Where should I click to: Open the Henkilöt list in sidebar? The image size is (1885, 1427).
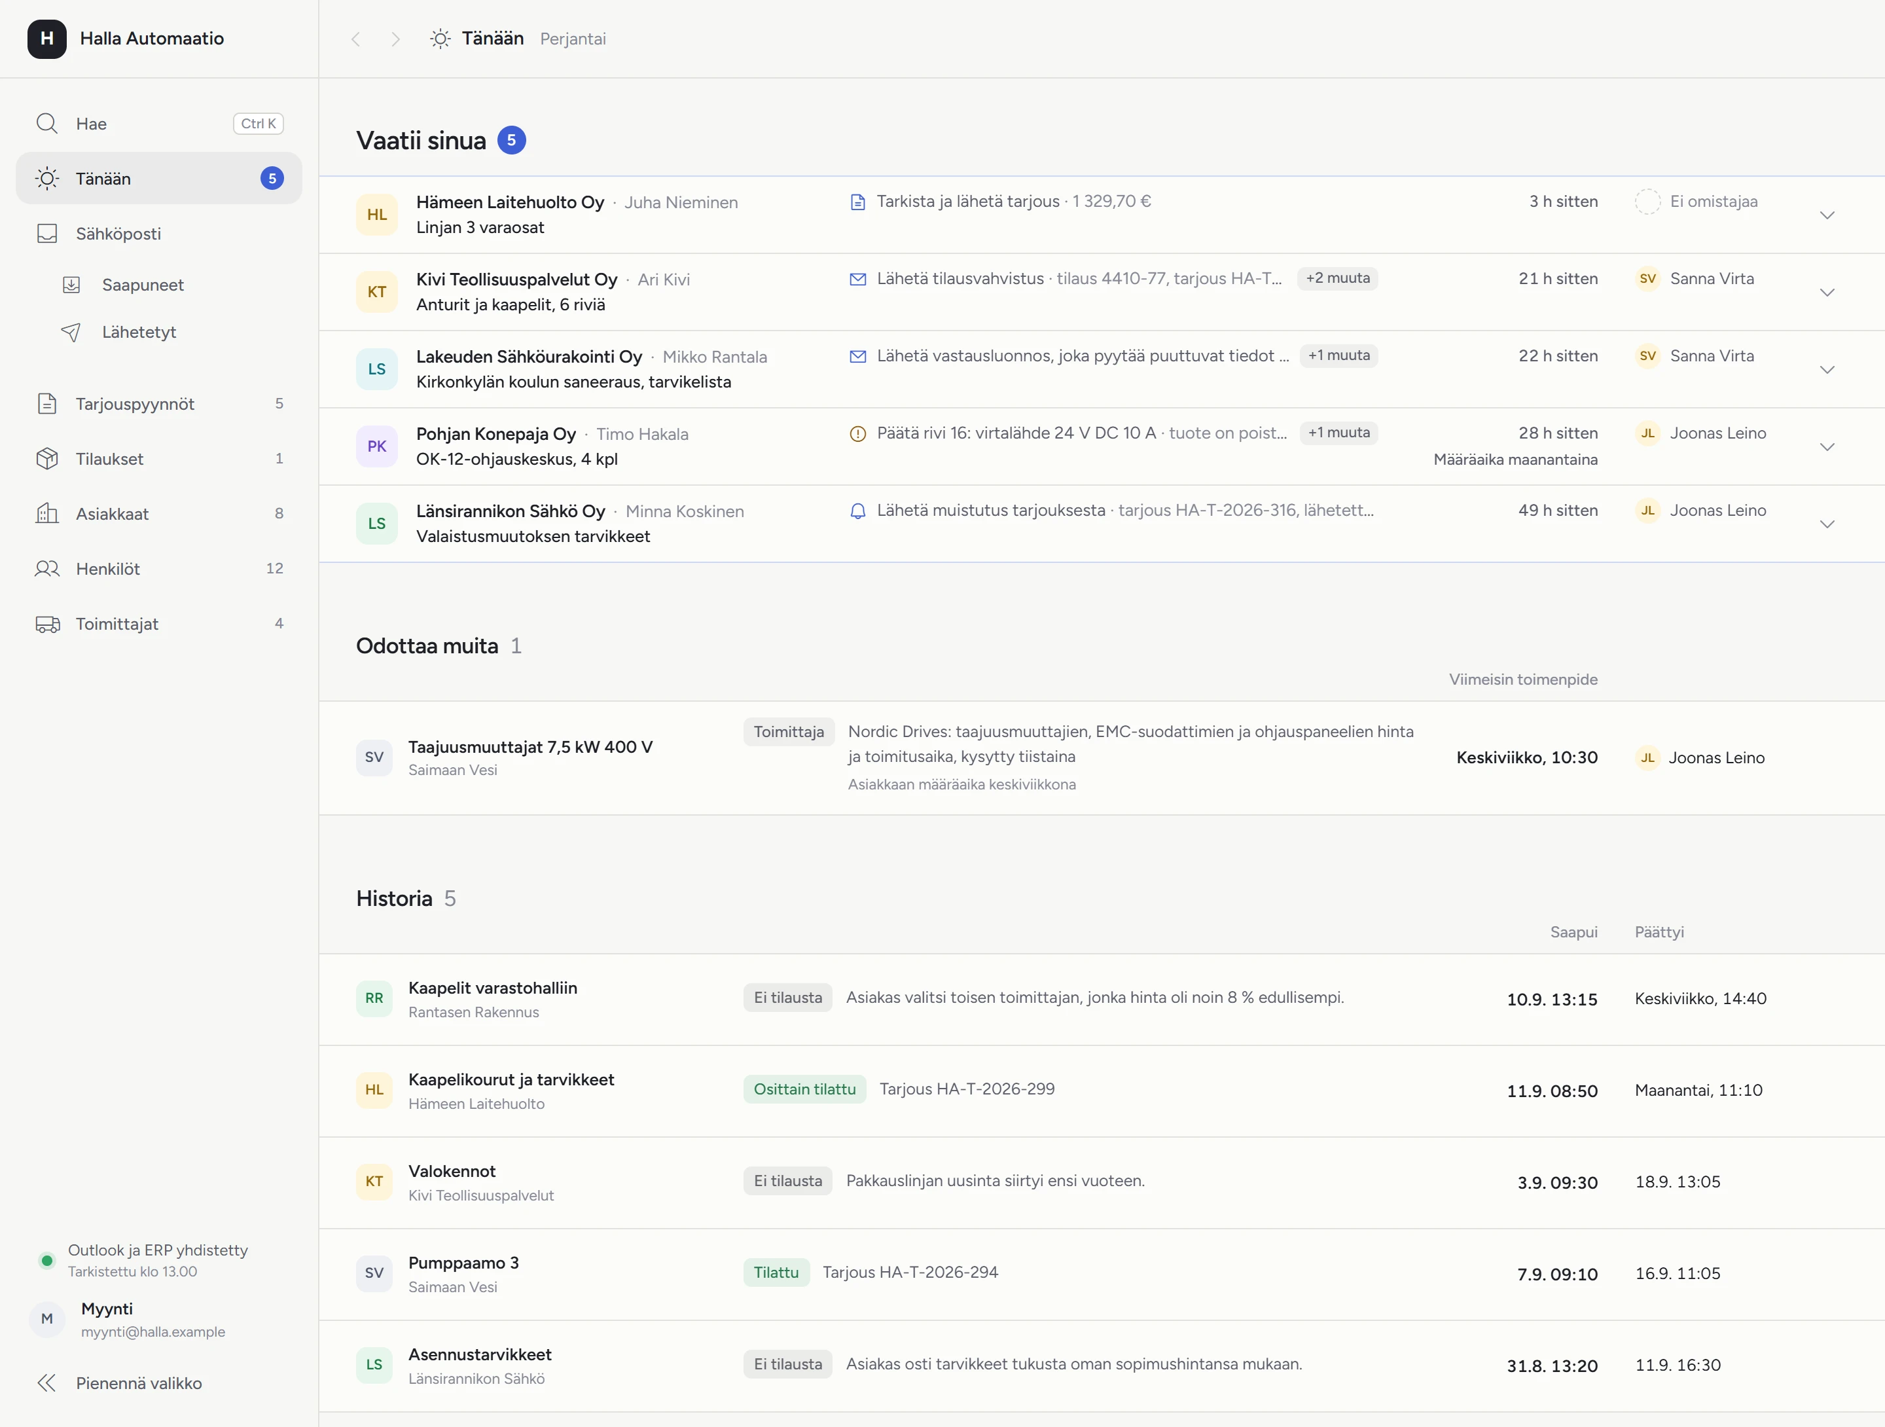click(159, 569)
